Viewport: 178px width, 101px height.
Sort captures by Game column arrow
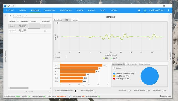click(x=10, y=21)
